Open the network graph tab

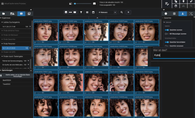[x=191, y=14]
